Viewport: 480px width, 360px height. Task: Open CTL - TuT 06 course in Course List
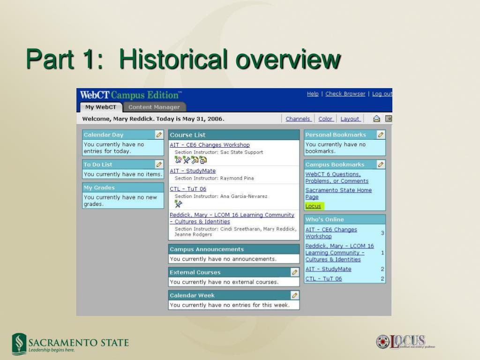(188, 189)
